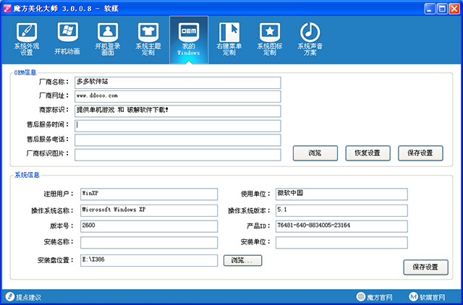Focus the 使用单位 field containing 微软中国

point(341,194)
